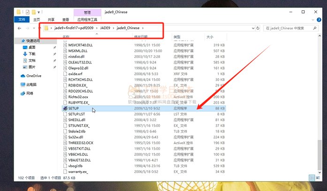Screen dimensions: 327x191
Task: Select JADE9 in address breadcrumb
Action: (x=105, y=28)
